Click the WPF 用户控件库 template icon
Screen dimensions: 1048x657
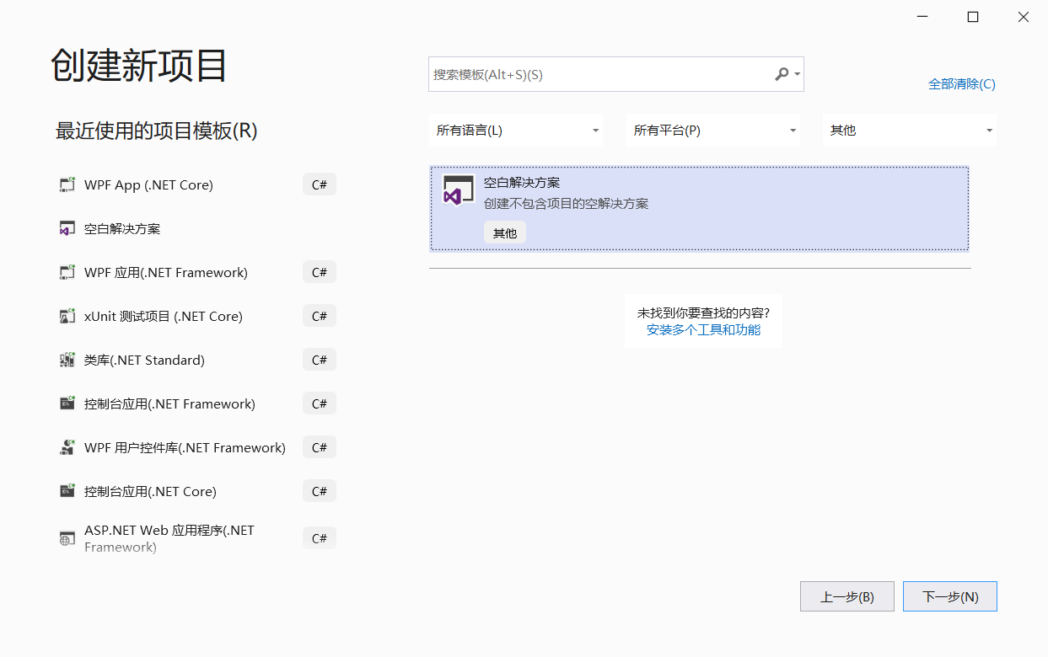(67, 447)
